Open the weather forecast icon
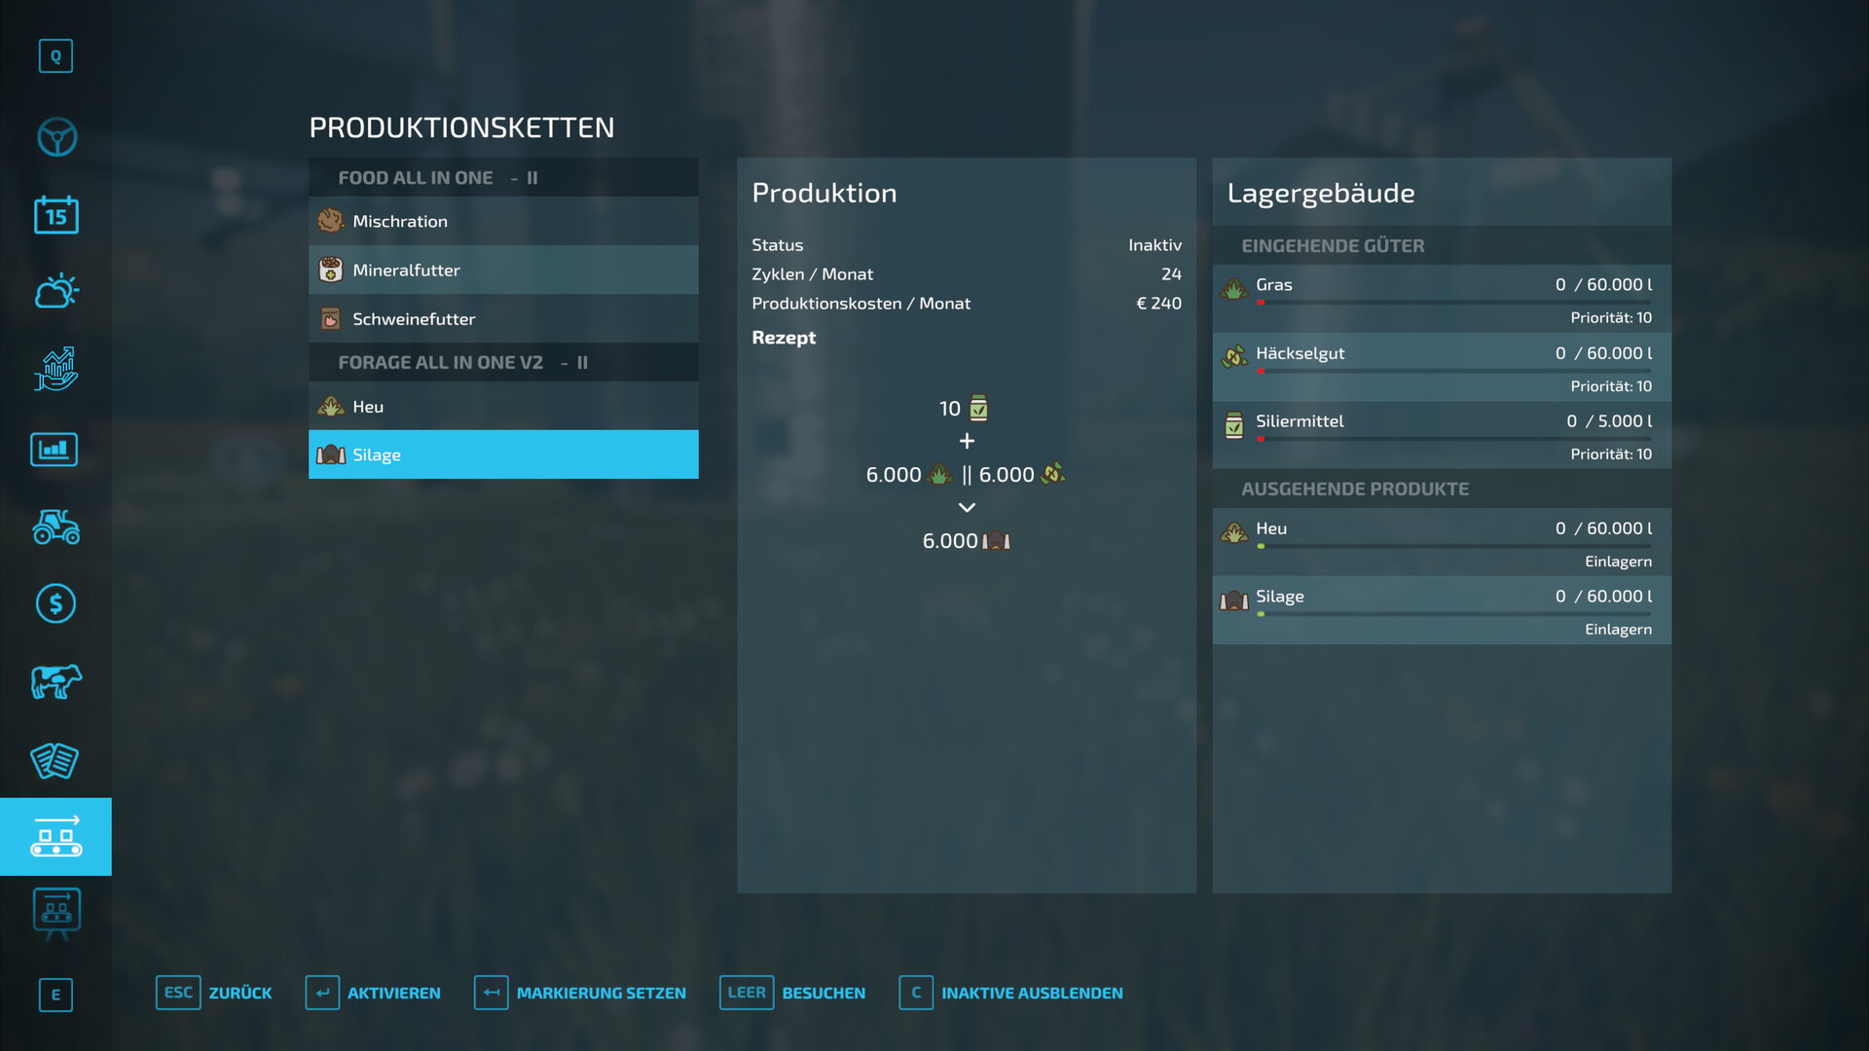1869x1051 pixels. pyautogui.click(x=56, y=291)
